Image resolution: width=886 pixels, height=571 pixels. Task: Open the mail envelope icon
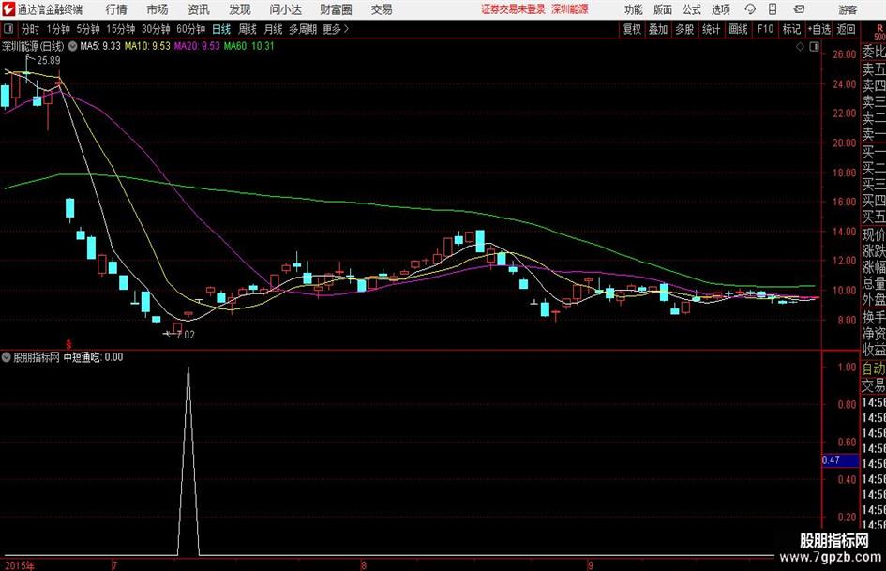pyautogui.click(x=799, y=9)
